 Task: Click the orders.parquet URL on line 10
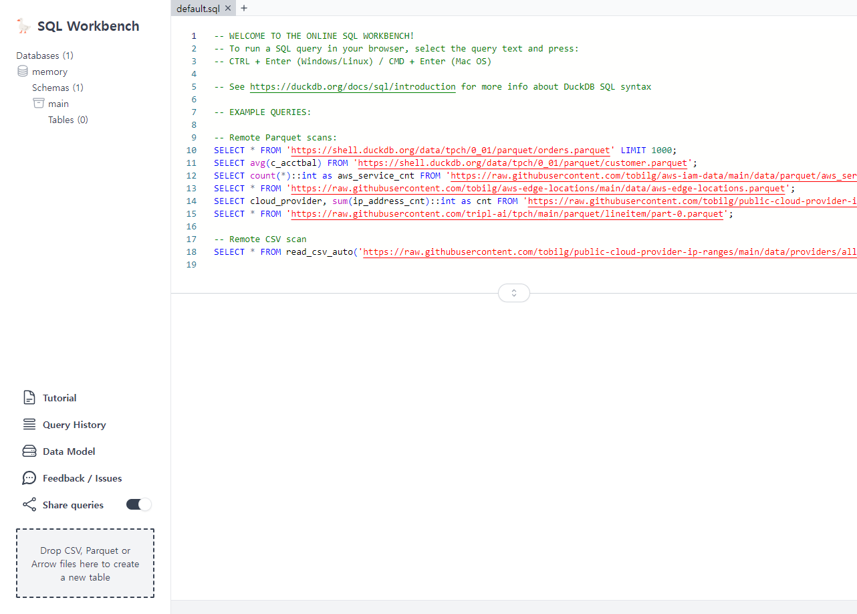click(451, 150)
